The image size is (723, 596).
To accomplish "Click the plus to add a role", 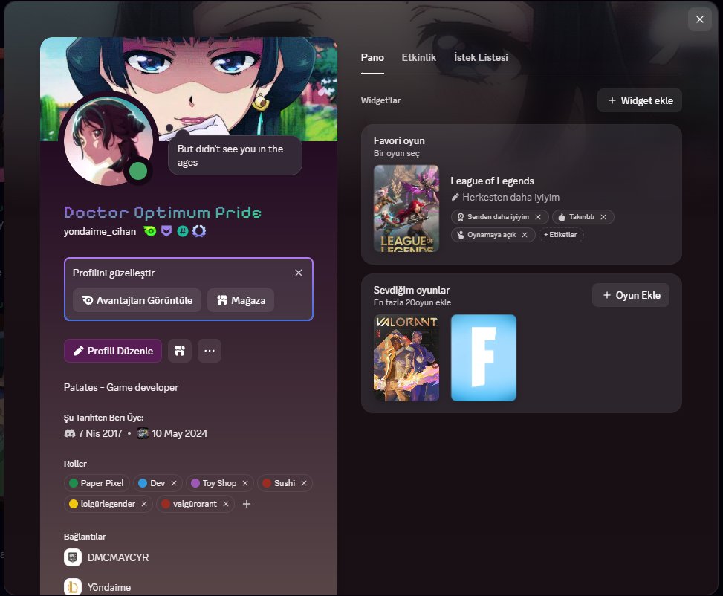I will point(247,504).
